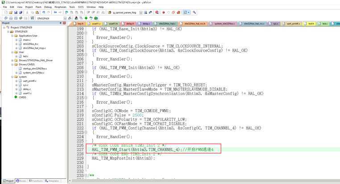
Task: Toggle the Project panel auto-hide pin
Action: [61, 23]
